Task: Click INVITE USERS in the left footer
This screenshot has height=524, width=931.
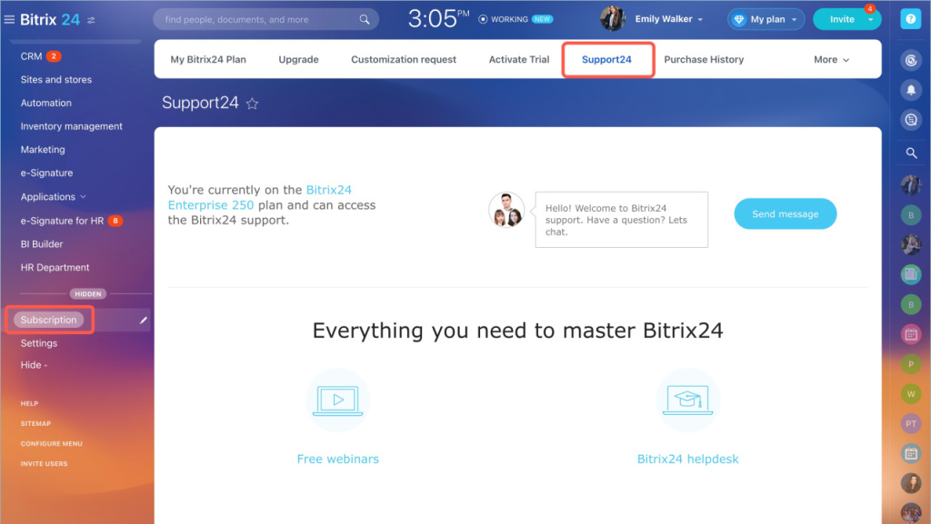Action: [x=44, y=464]
